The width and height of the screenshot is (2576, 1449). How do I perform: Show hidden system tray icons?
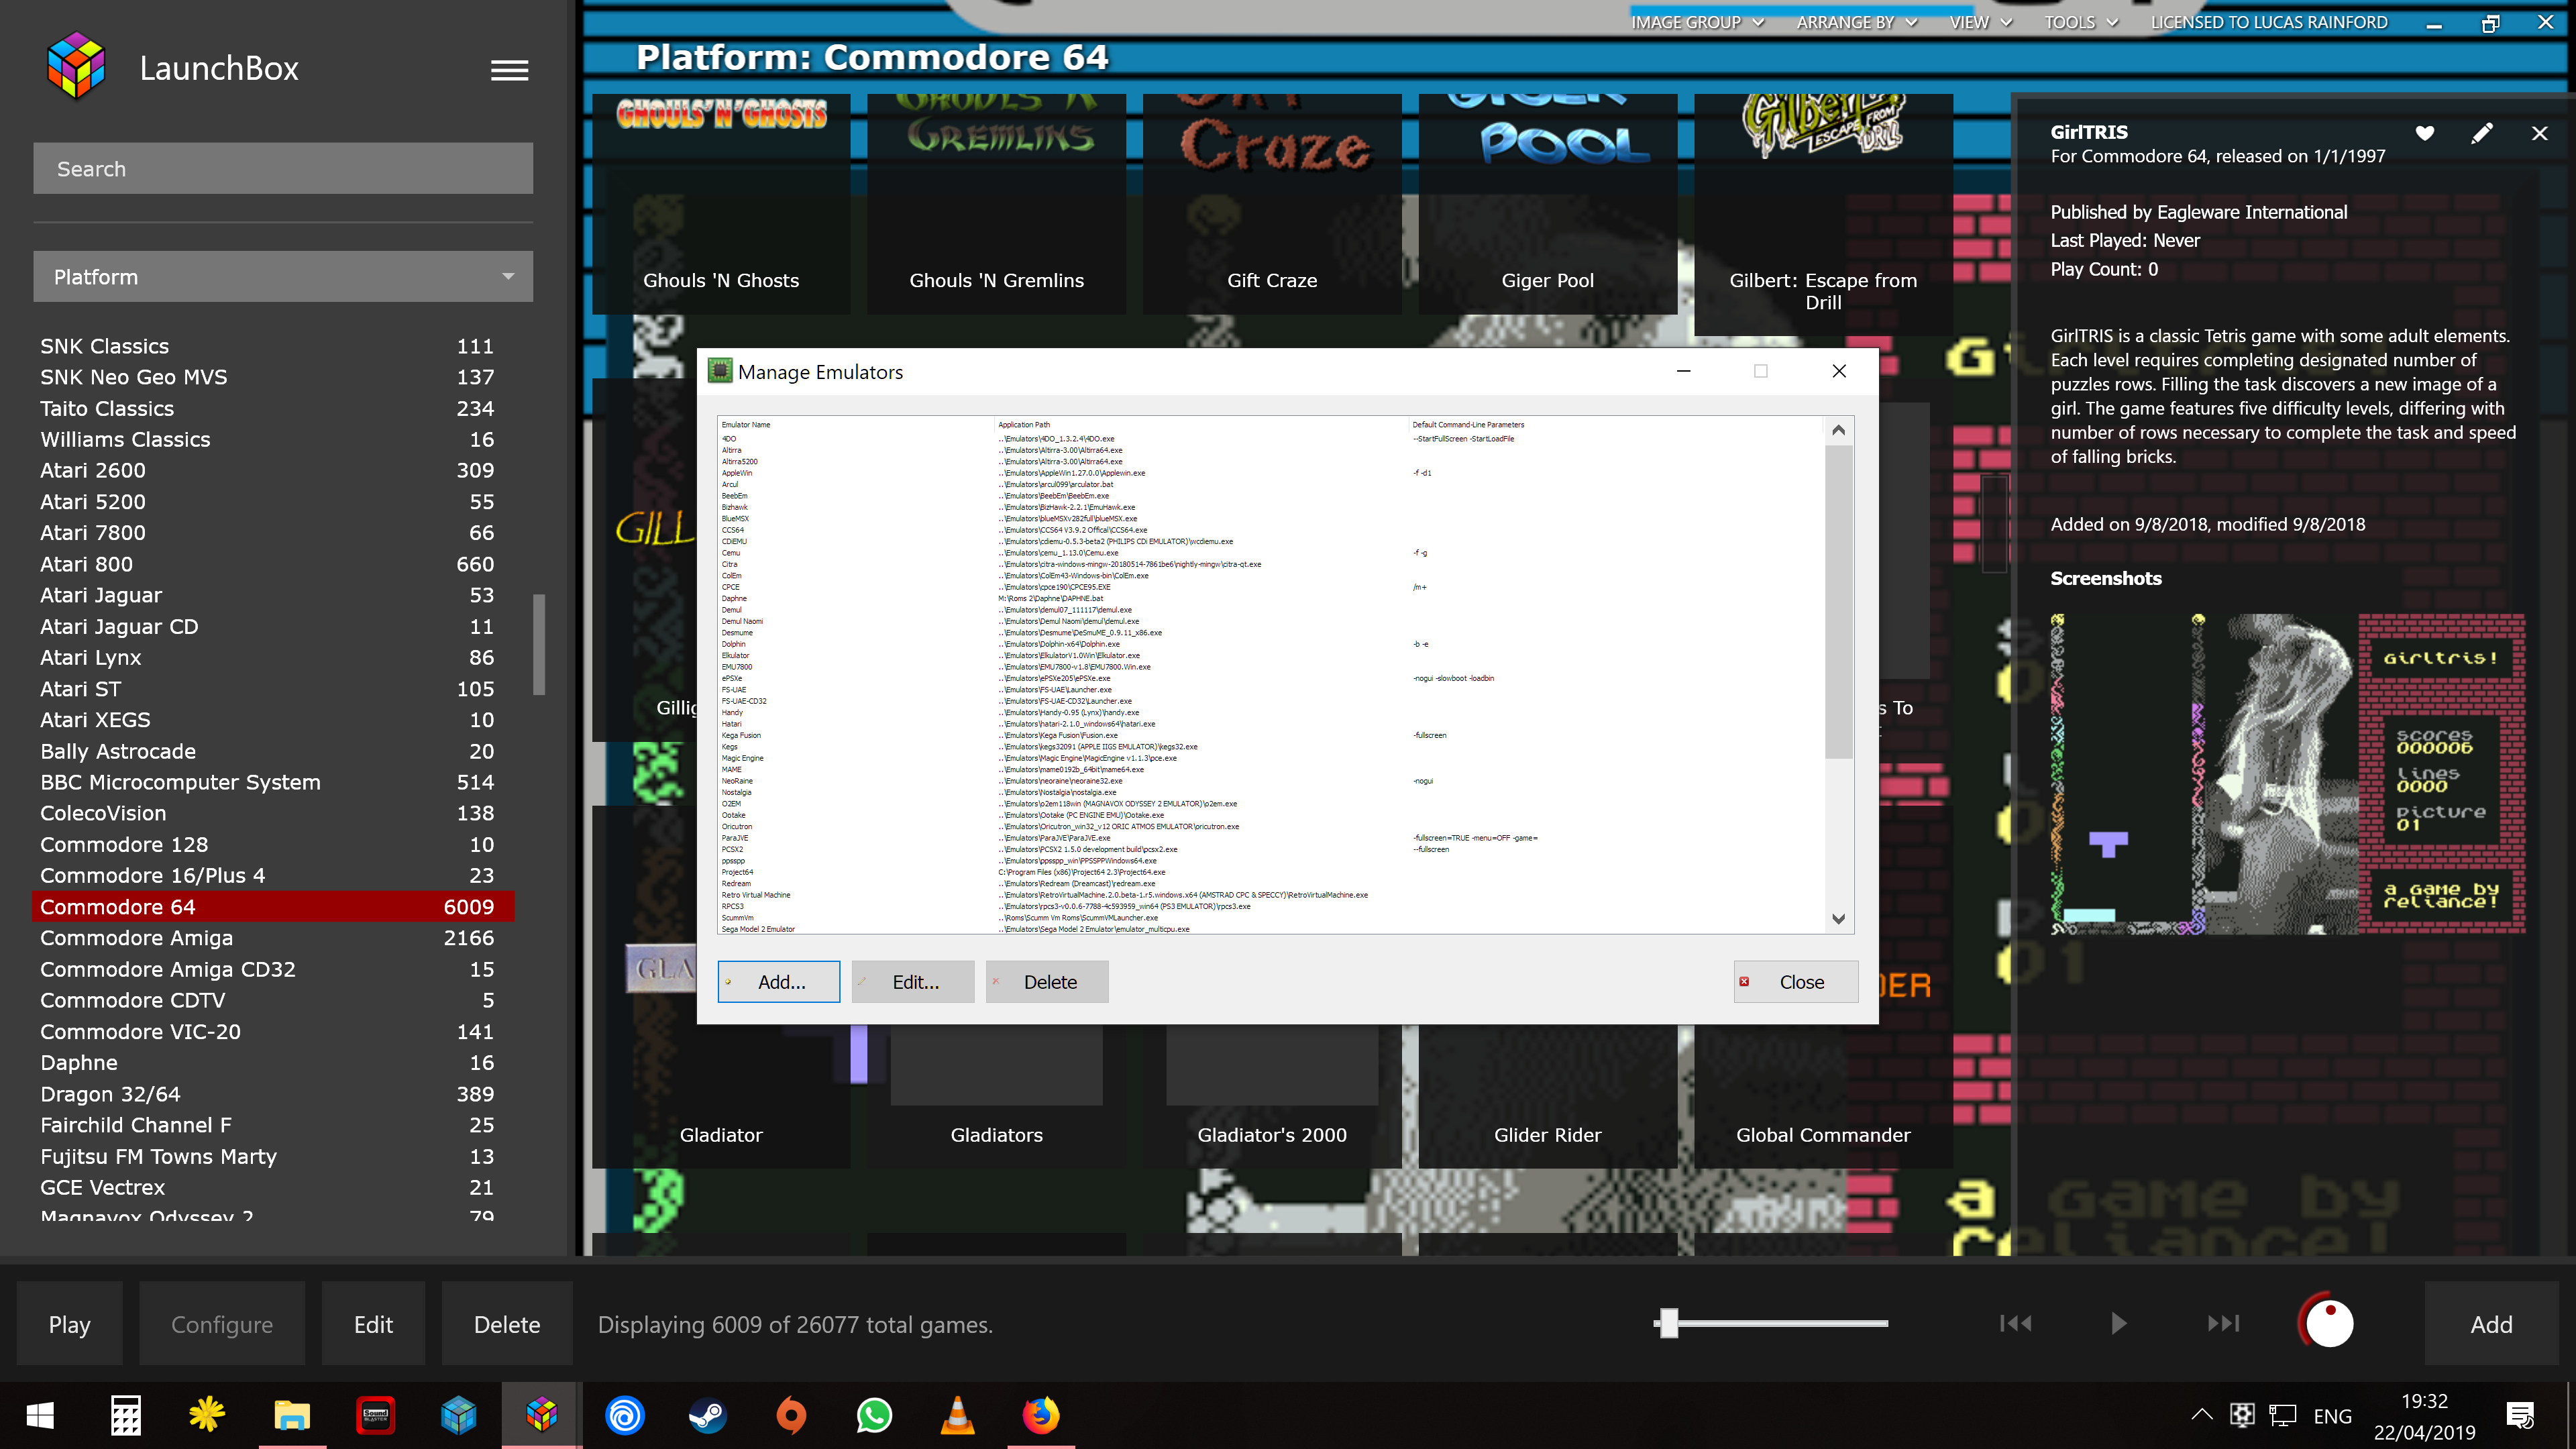pyautogui.click(x=2202, y=1415)
